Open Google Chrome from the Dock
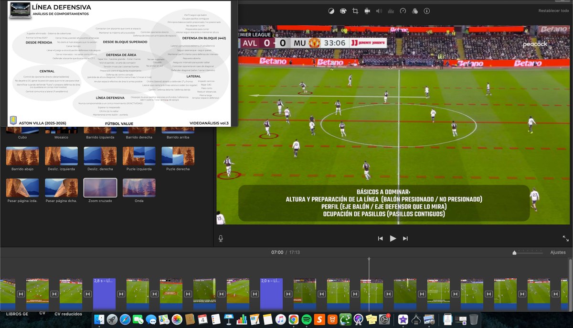This screenshot has height=328, width=573. click(293, 319)
